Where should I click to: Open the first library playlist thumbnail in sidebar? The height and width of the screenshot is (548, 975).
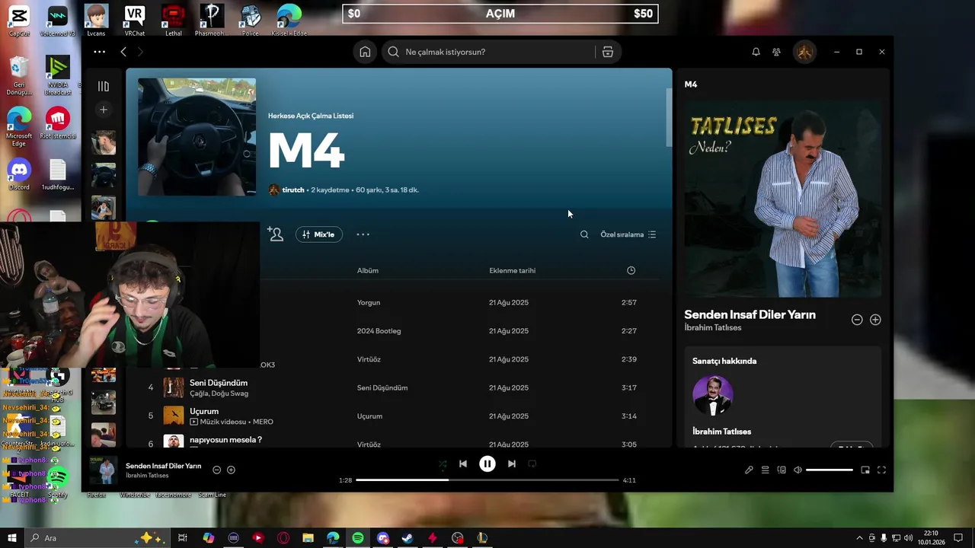click(104, 142)
